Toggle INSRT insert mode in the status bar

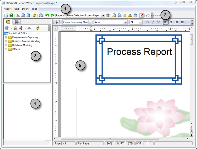click(120, 144)
